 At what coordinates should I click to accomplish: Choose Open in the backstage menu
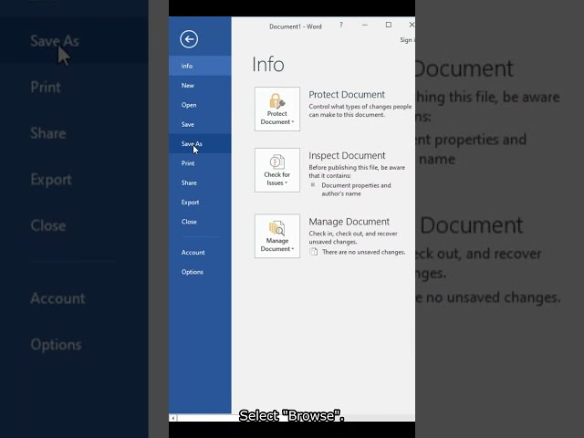(200, 105)
